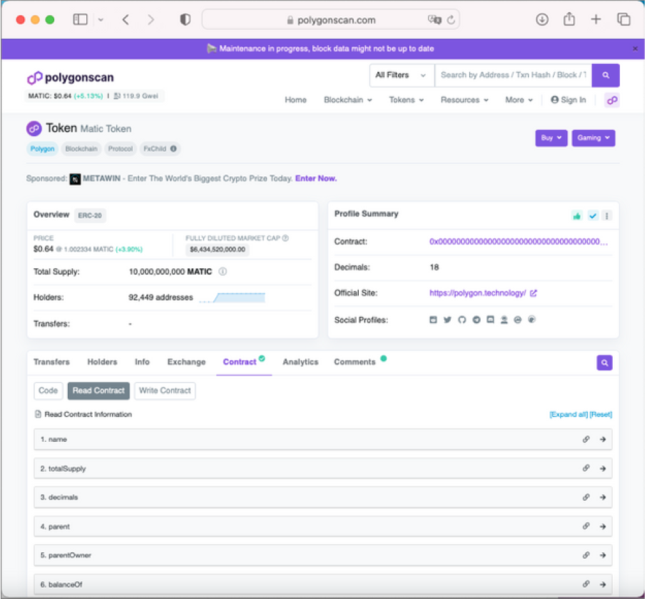Click the translate page icon
This screenshot has height=599, width=646.
(x=434, y=19)
